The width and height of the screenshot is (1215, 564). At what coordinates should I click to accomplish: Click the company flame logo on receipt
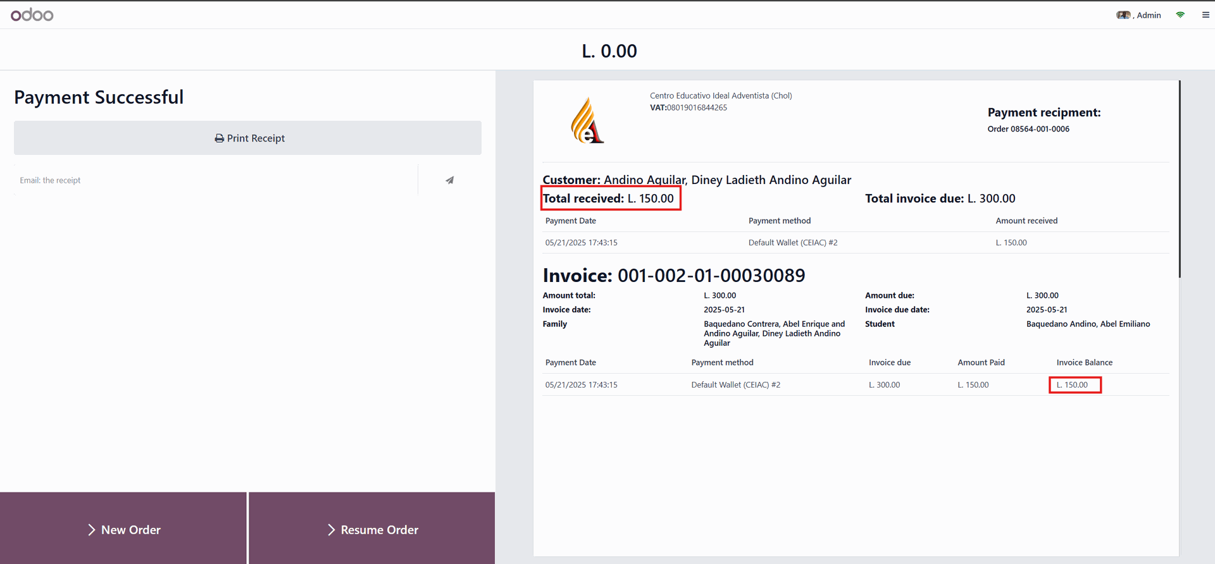tap(587, 120)
